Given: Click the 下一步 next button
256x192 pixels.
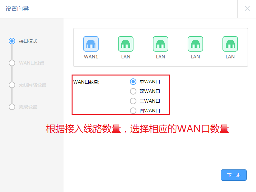Looking at the screenshot, I should [234, 175].
